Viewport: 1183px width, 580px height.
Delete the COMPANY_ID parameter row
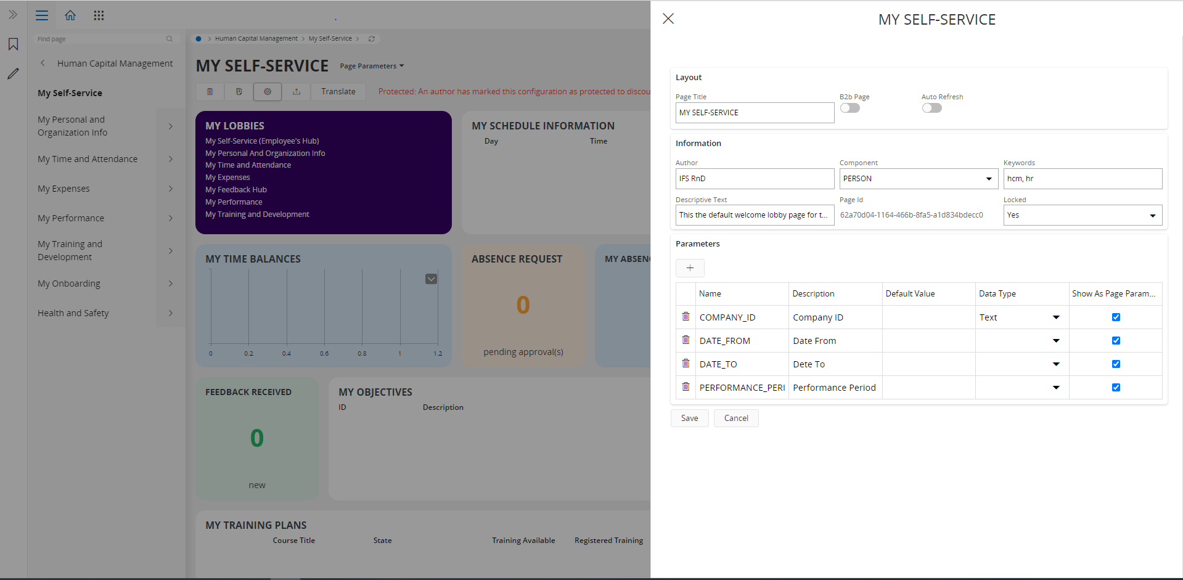[686, 317]
